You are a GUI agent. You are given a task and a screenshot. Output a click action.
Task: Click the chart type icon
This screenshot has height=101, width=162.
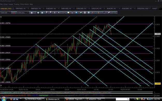32,13
